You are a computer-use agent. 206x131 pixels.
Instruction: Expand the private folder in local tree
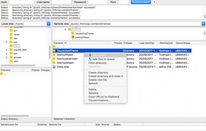click(6, 57)
